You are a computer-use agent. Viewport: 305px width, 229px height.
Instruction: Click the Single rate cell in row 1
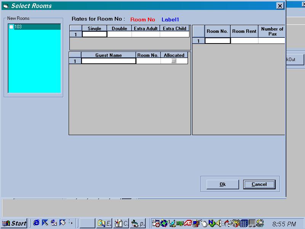[95, 34]
